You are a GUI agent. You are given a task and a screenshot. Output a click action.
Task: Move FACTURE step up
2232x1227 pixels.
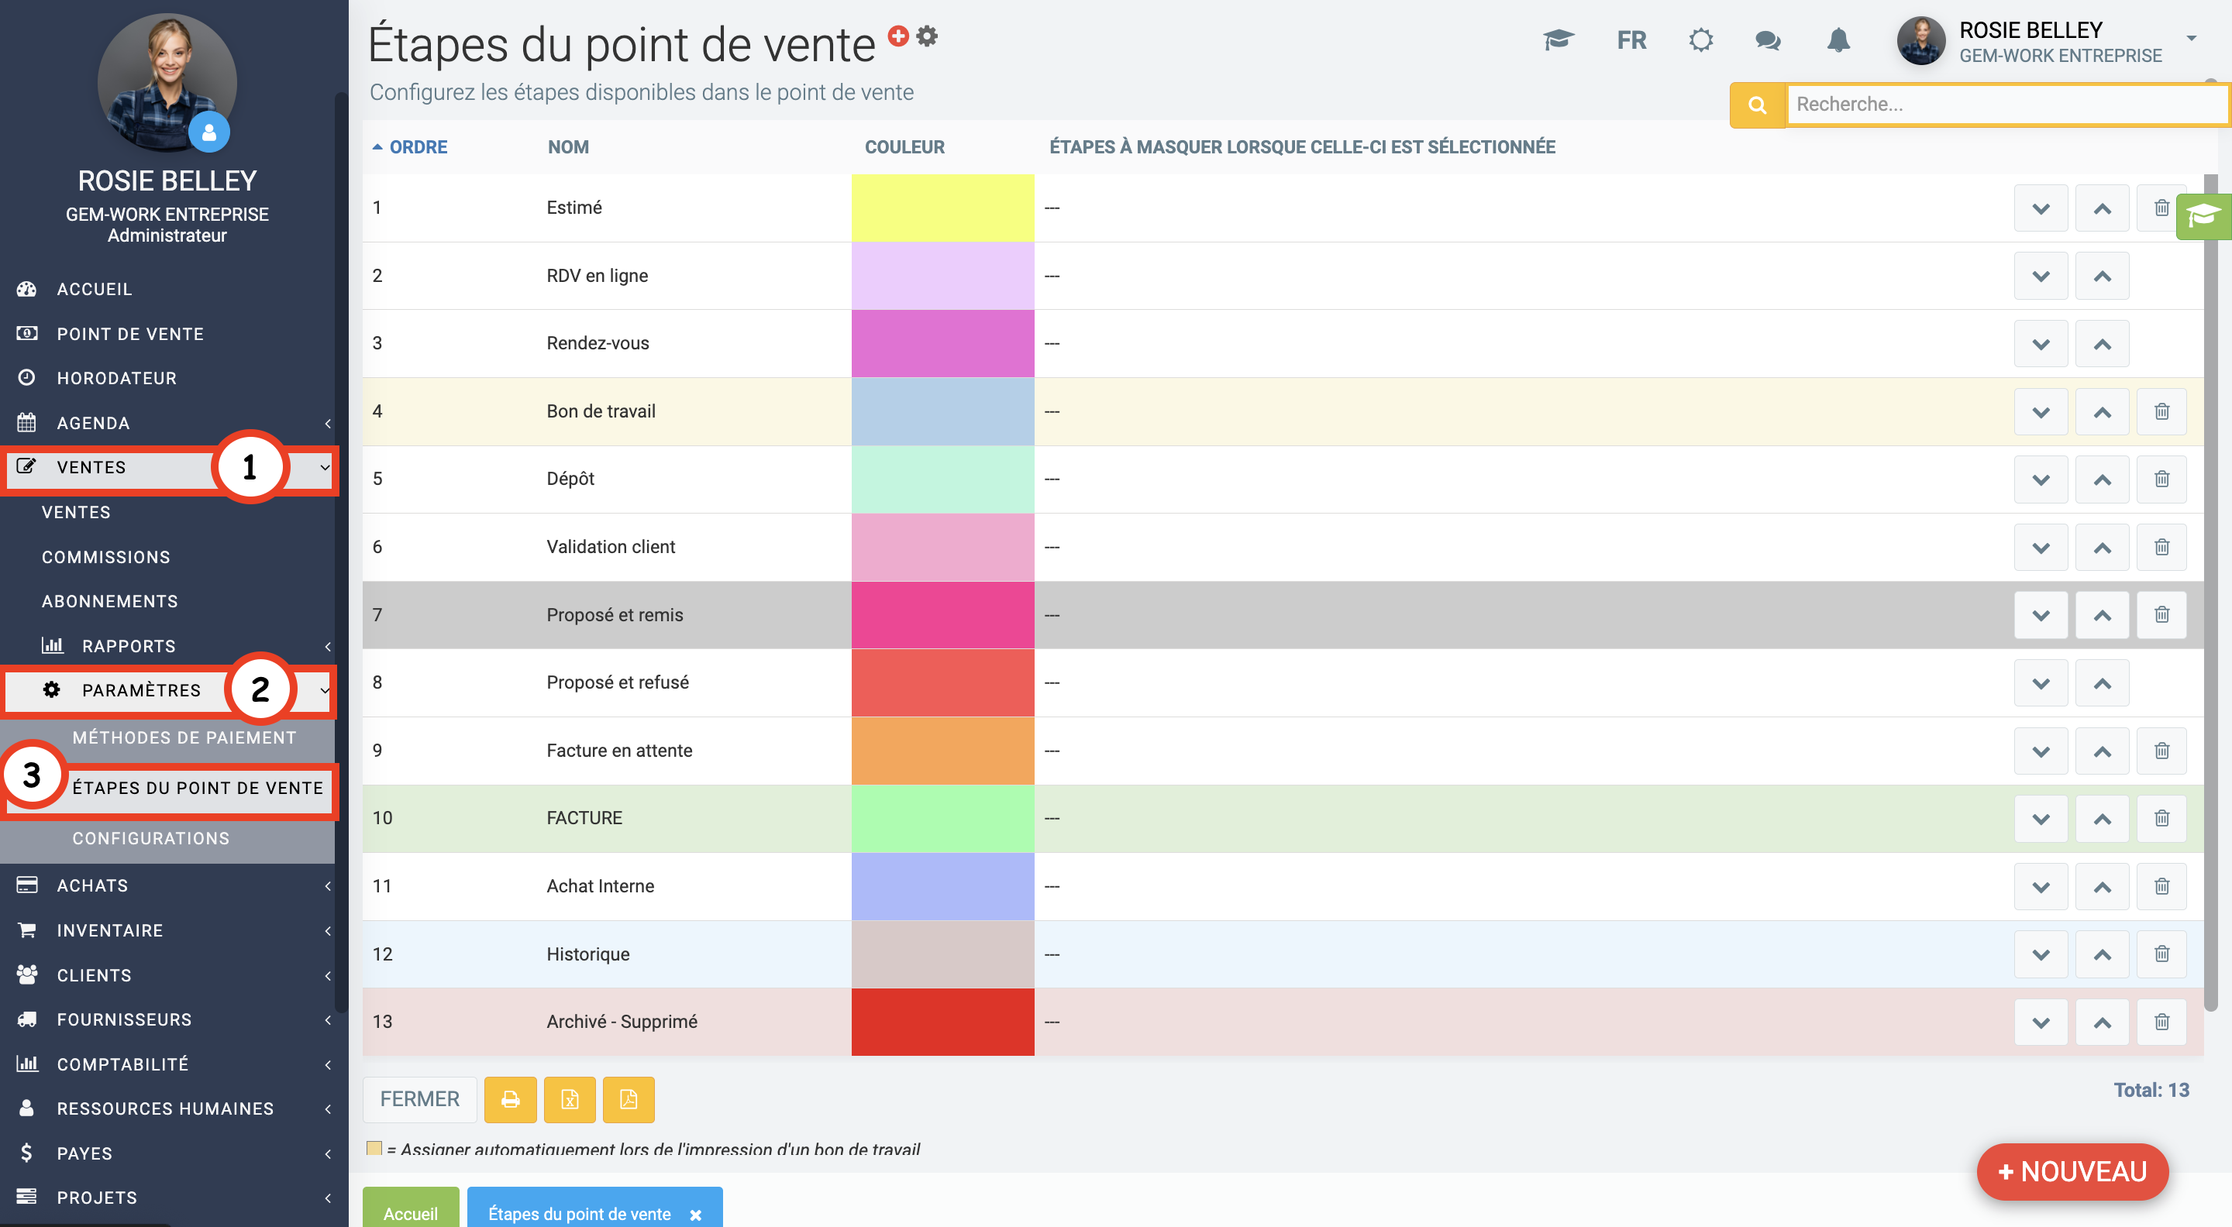coord(2101,818)
